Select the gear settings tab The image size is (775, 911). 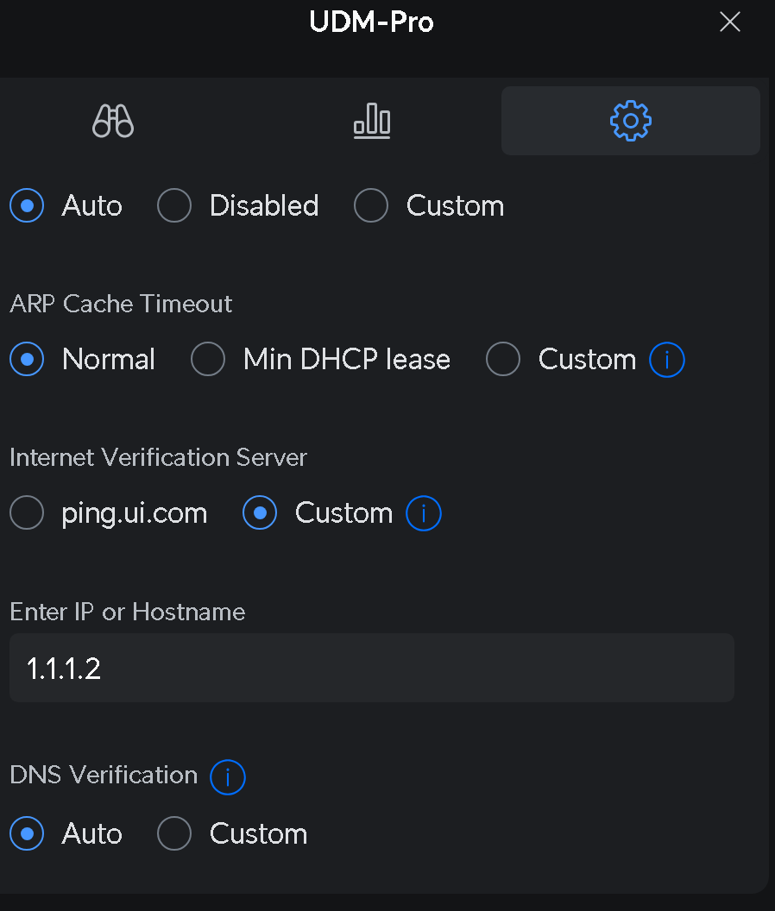(x=630, y=121)
